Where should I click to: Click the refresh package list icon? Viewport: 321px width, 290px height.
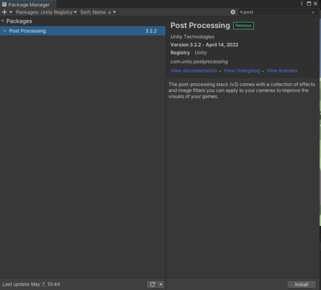(152, 284)
